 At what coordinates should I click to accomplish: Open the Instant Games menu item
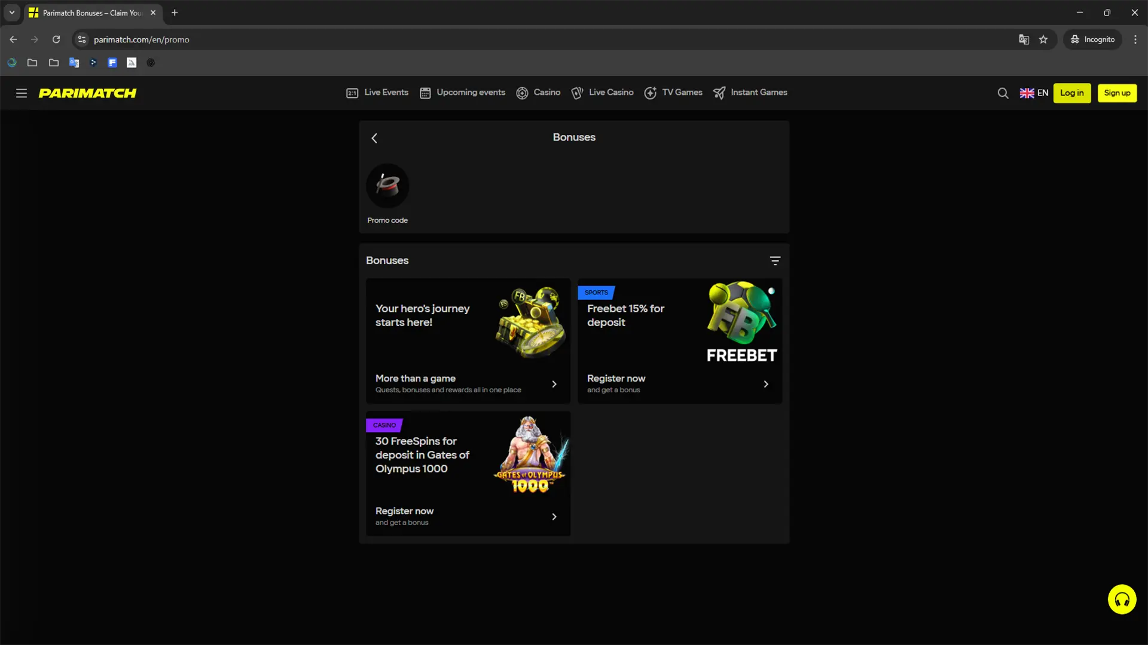750,93
